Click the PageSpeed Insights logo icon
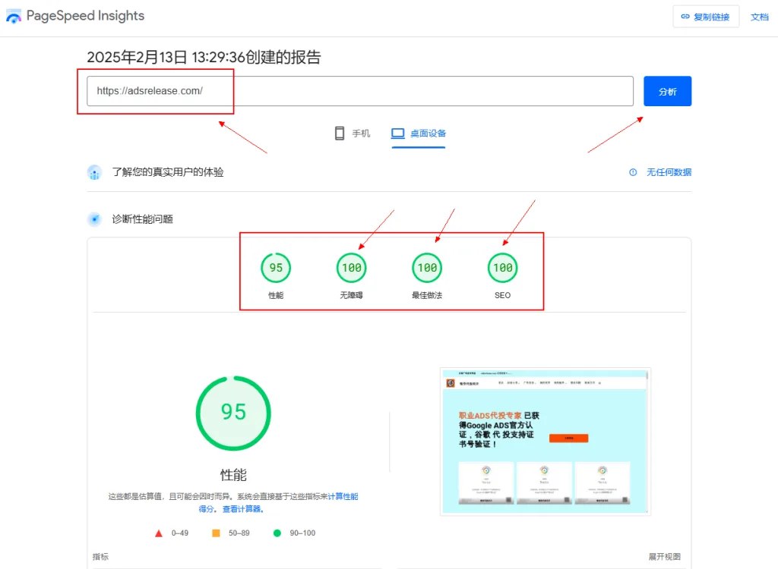Viewport: 778px width, 569px height. point(14,17)
